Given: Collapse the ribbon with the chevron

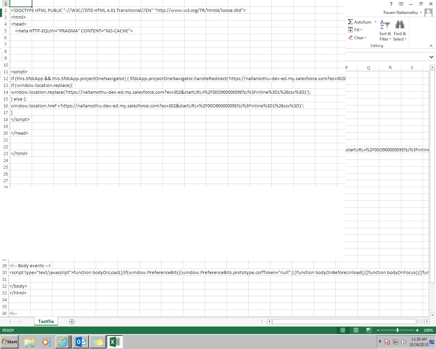Looking at the screenshot, I should click(x=431, y=46).
